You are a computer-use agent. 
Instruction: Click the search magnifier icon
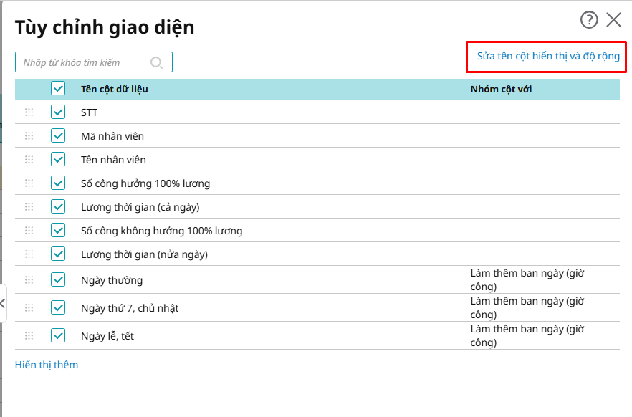[157, 62]
